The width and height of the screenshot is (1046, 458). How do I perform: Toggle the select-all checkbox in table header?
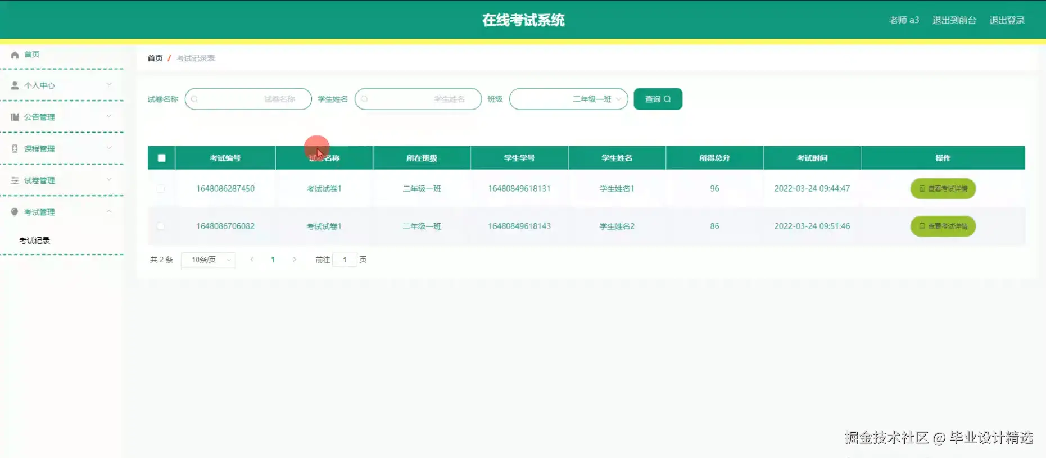click(162, 158)
